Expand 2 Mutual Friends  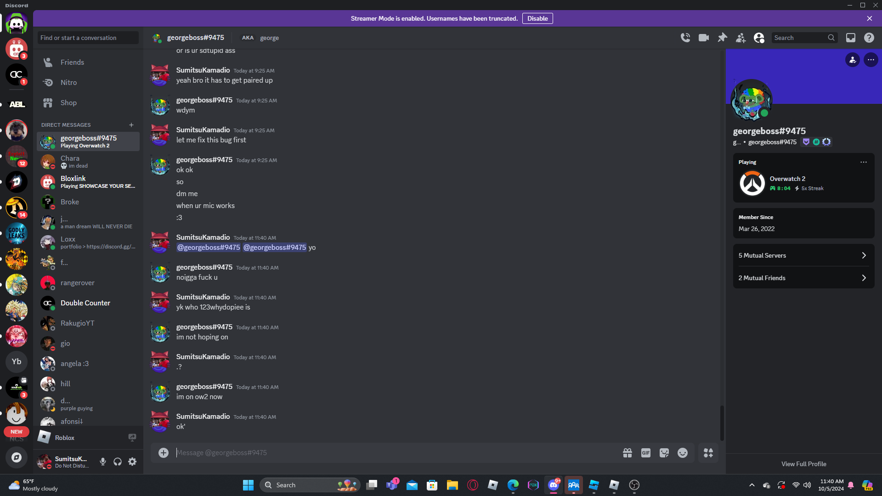click(x=803, y=278)
